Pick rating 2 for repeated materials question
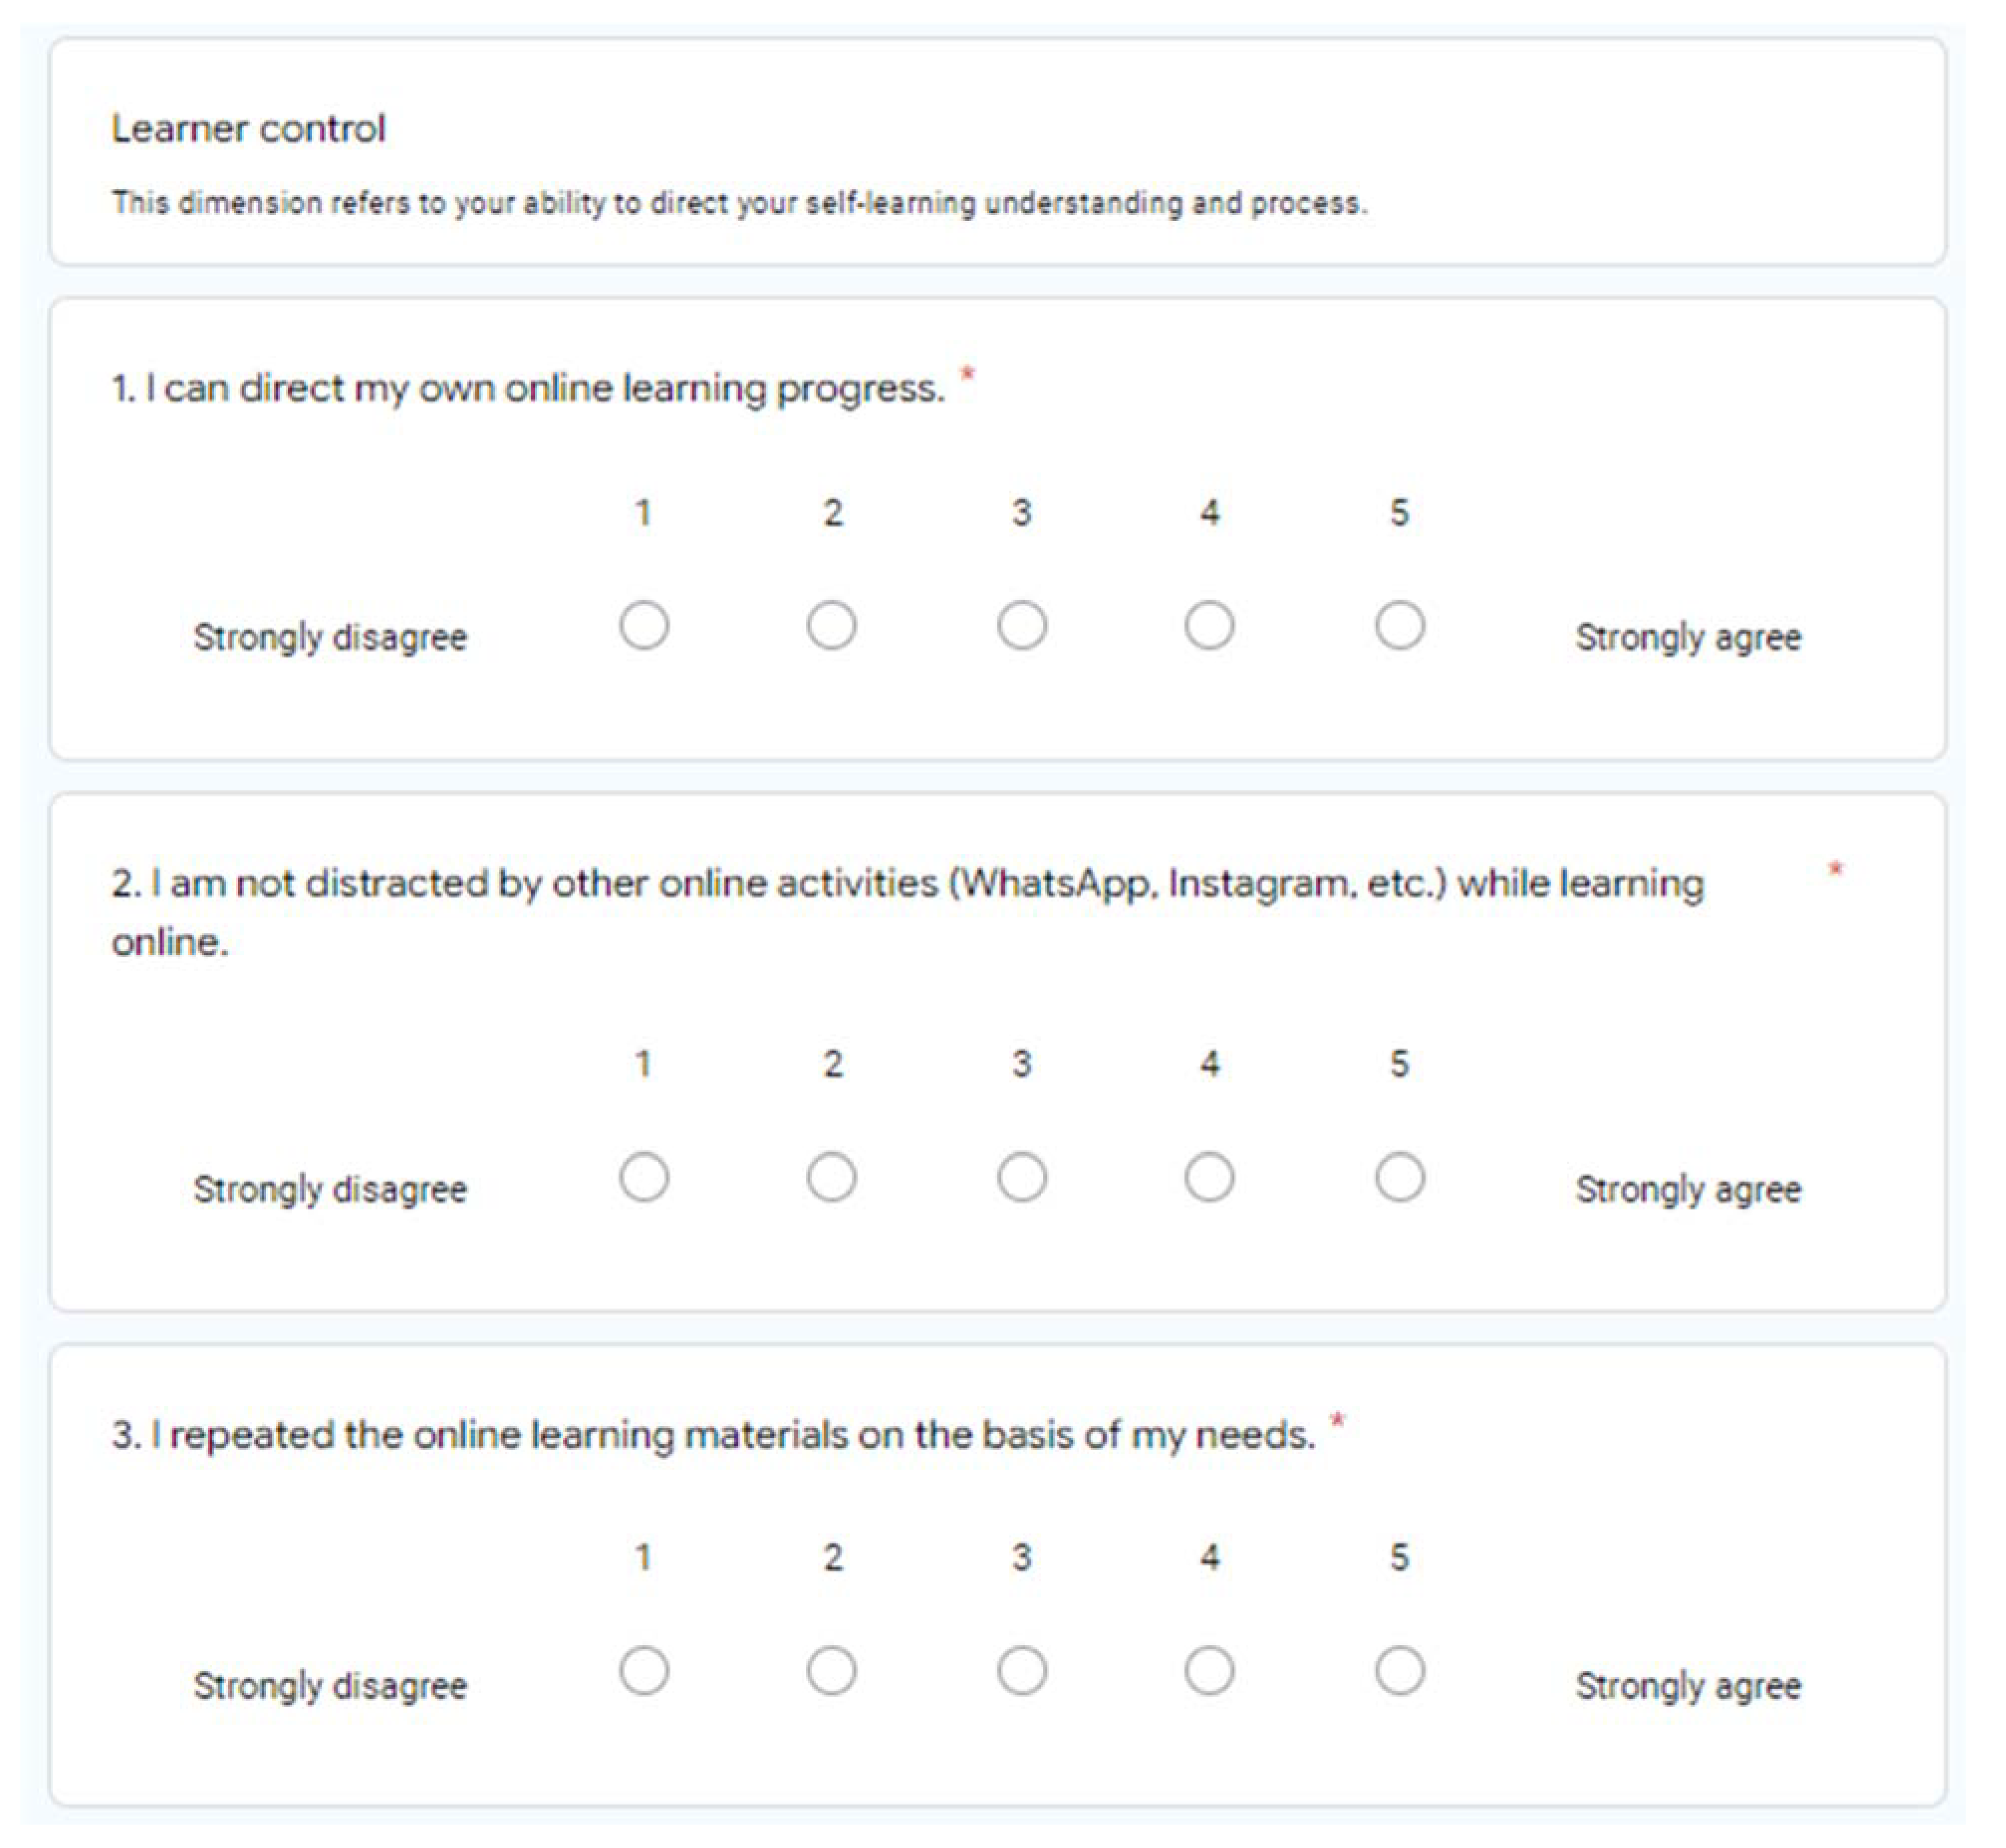 click(831, 1671)
